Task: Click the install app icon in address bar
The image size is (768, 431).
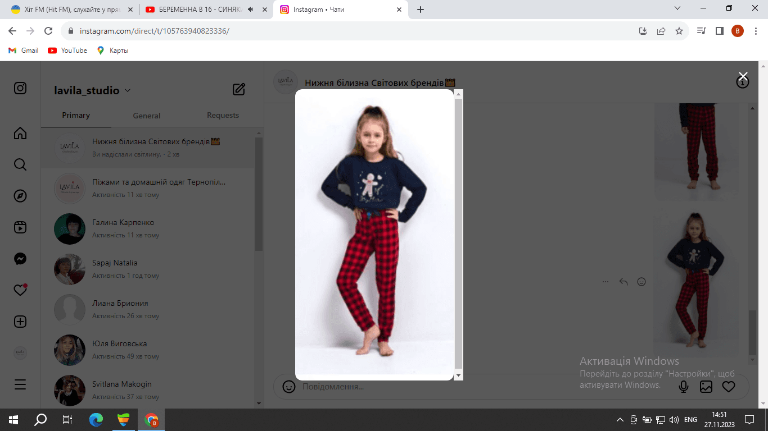Action: tap(643, 31)
